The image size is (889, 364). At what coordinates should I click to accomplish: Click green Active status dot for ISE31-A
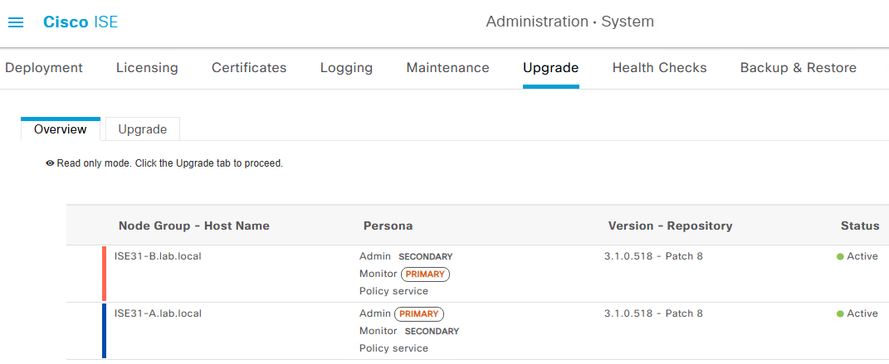(x=840, y=313)
